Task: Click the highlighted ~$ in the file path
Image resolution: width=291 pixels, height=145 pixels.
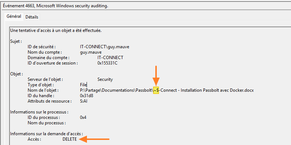Action: coord(156,90)
